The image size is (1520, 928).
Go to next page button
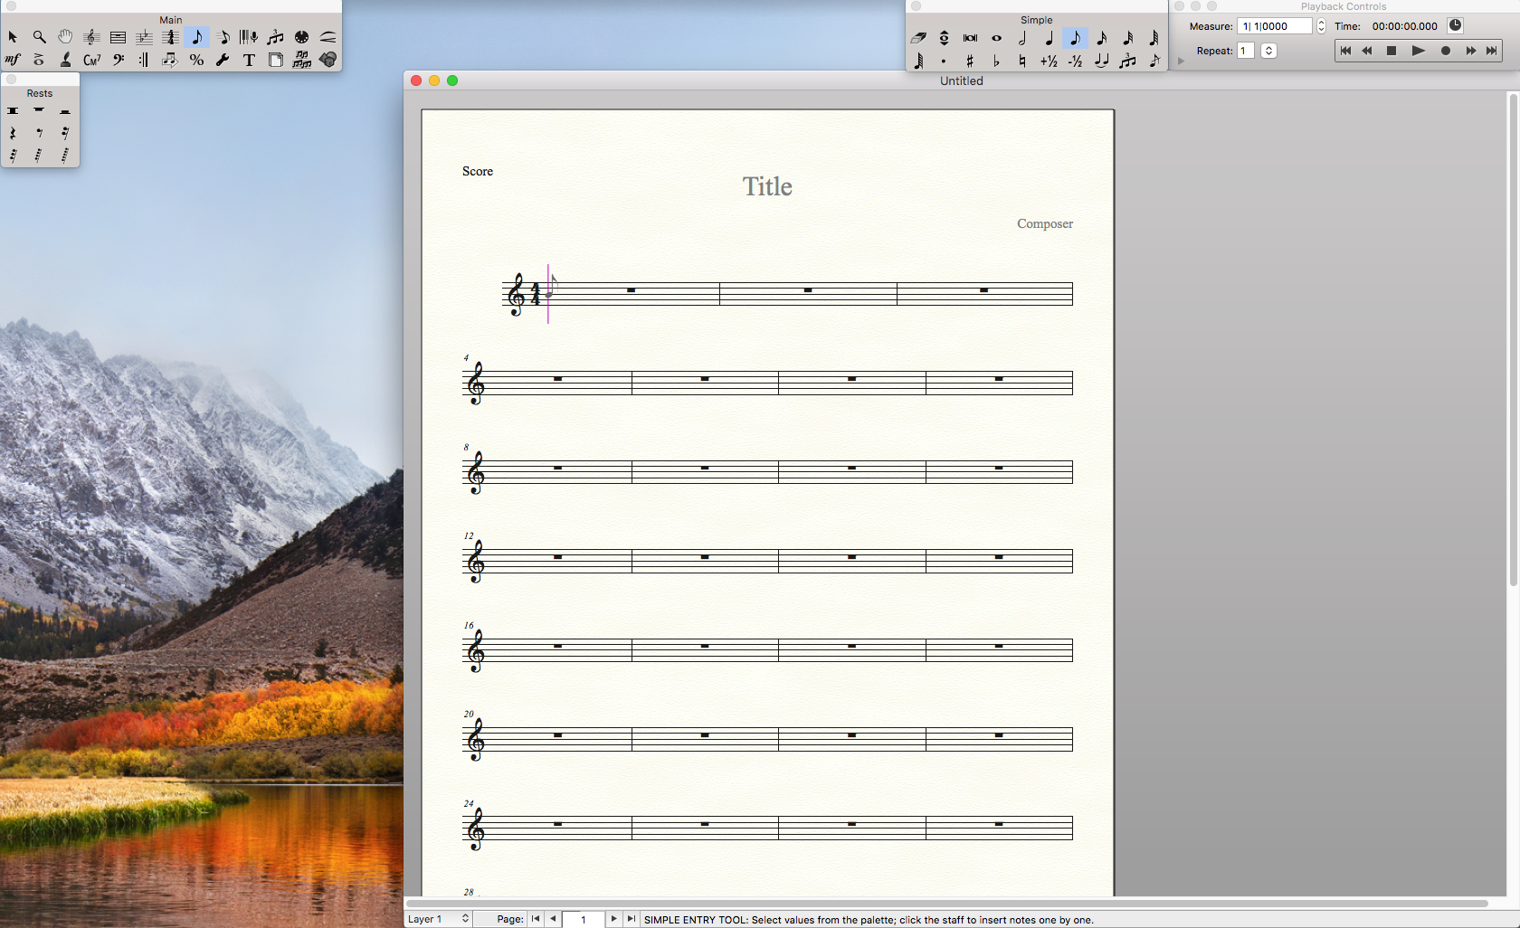tap(613, 919)
